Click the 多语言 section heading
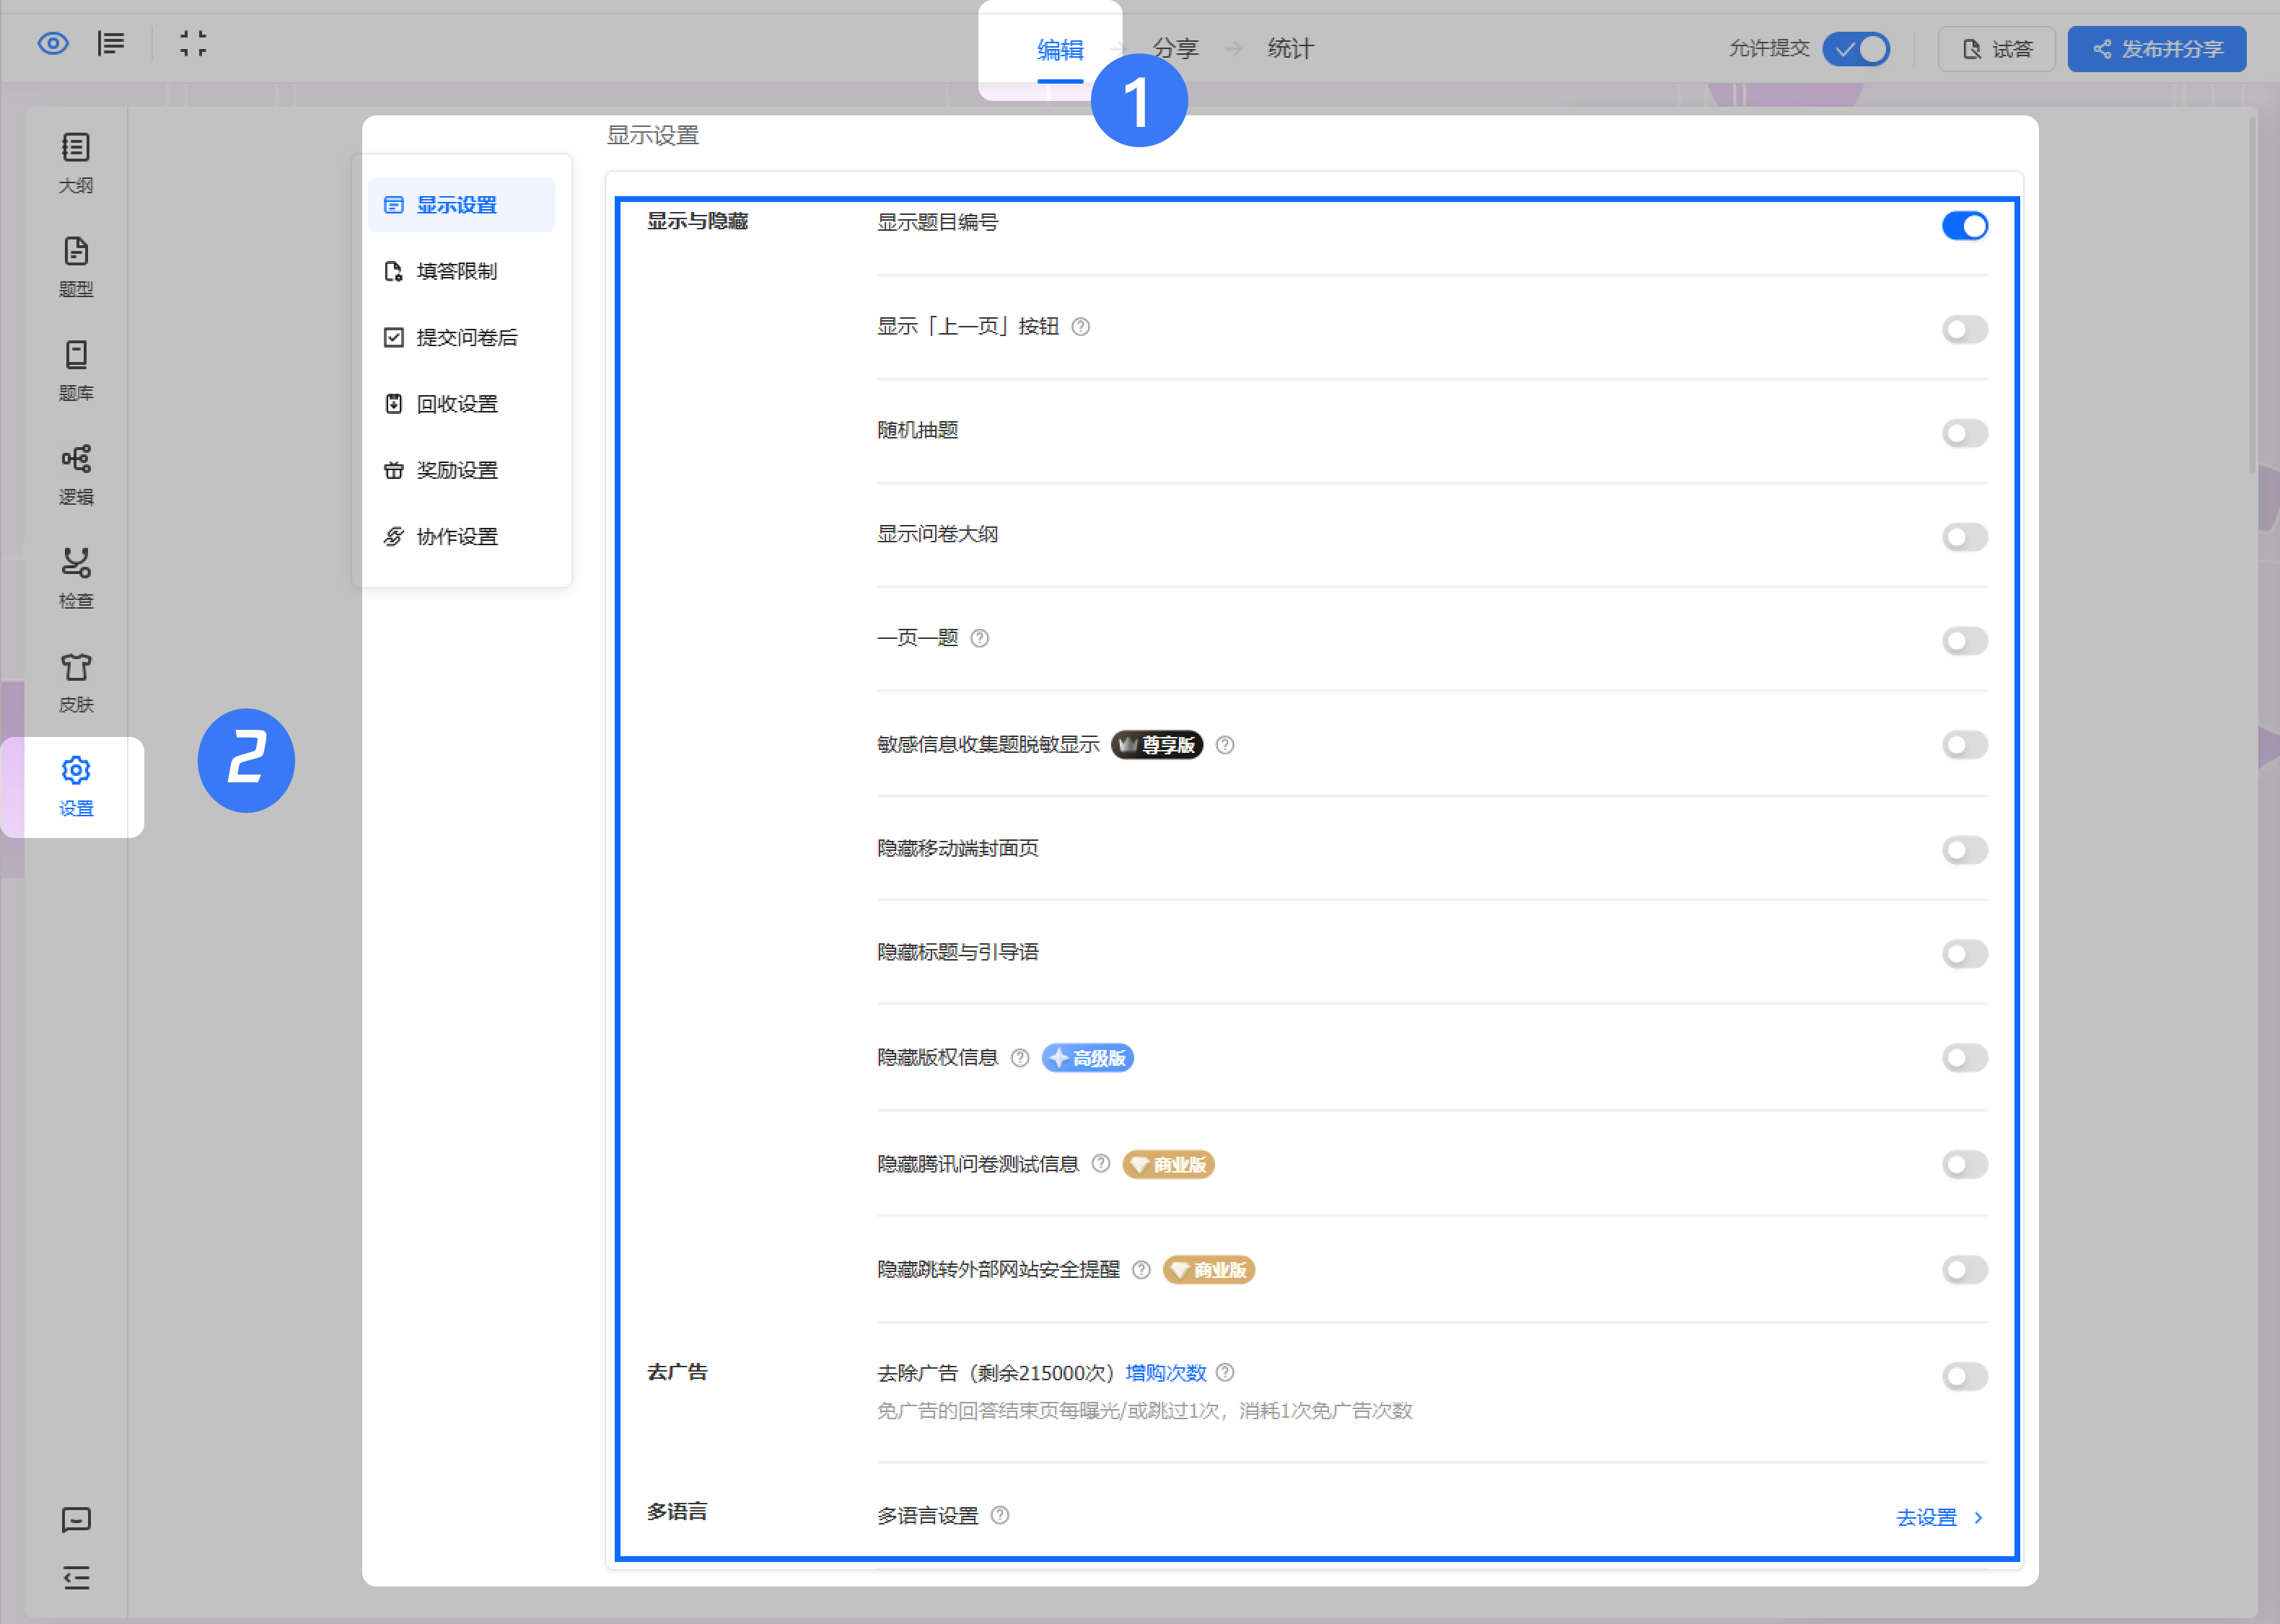The height and width of the screenshot is (1624, 2280). point(678,1512)
